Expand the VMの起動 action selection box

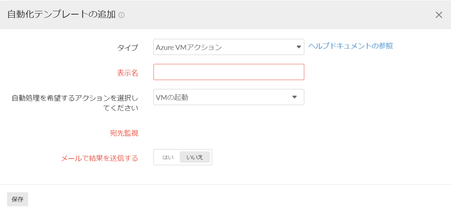pyautogui.click(x=222, y=97)
